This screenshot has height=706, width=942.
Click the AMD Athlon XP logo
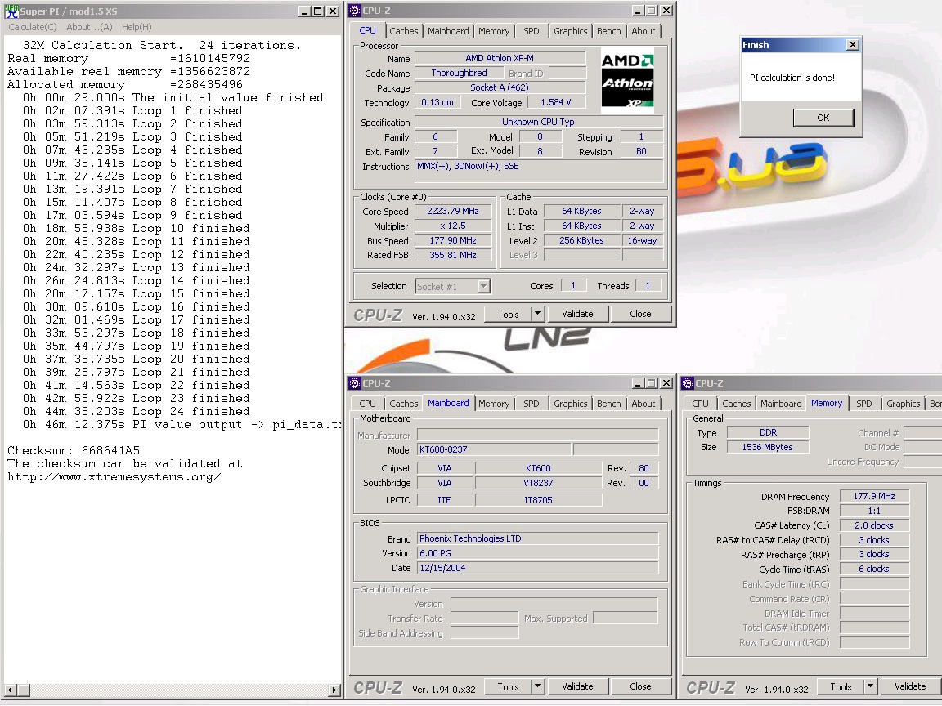[x=628, y=80]
